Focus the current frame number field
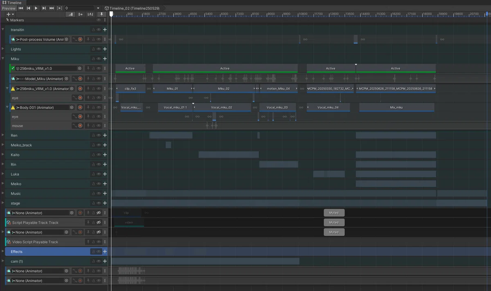 click(x=79, y=8)
